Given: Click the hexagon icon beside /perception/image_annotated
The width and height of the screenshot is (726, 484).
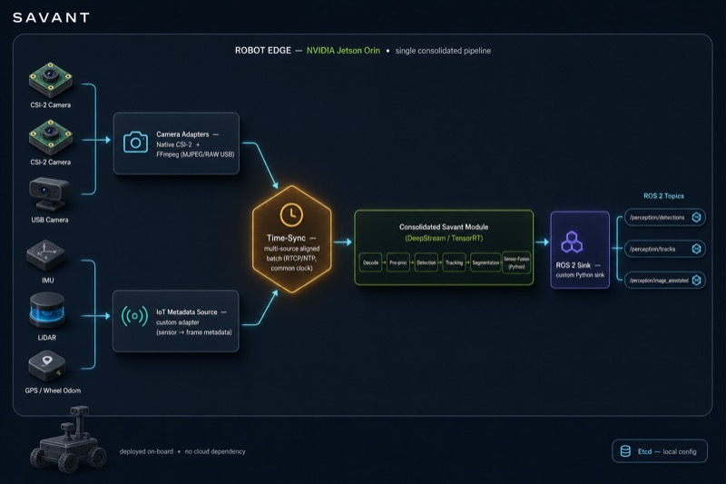Looking at the screenshot, I should (x=696, y=281).
